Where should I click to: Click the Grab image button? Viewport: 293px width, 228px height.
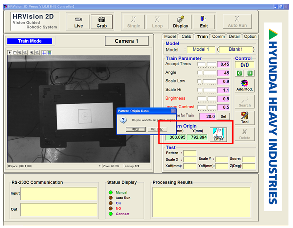102,22
